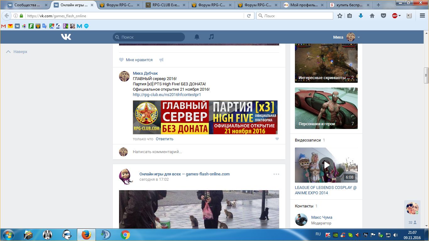Reload the page with the refresh arrow
This screenshot has width=429, height=241.
point(249,16)
